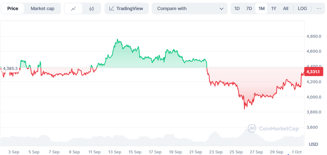Select the Price view toggle
Image resolution: width=327 pixels, height=155 pixels.
[13, 8]
